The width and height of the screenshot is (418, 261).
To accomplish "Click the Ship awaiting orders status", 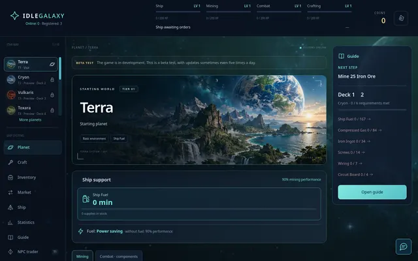I will pos(173,27).
